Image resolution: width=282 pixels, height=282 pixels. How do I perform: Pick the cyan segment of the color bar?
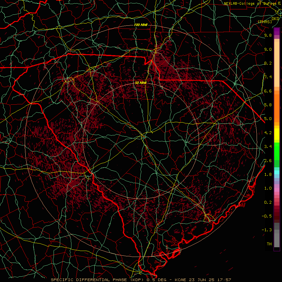[277, 172]
